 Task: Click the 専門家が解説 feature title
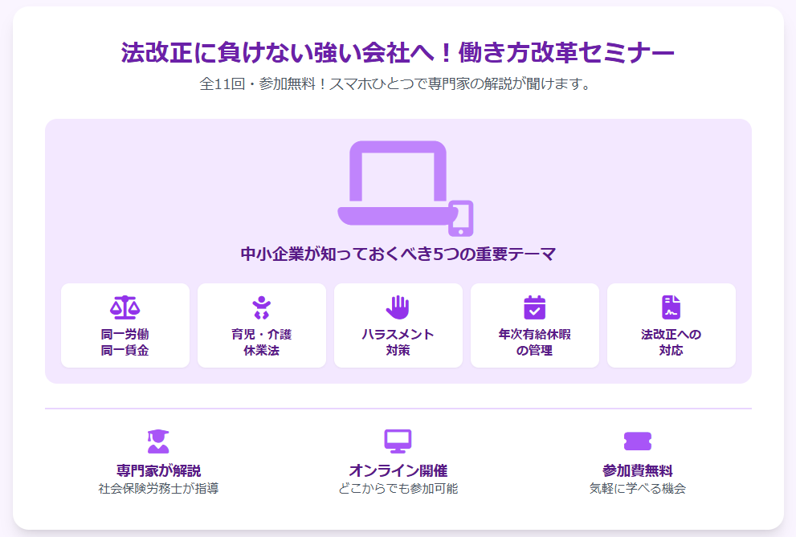[158, 470]
